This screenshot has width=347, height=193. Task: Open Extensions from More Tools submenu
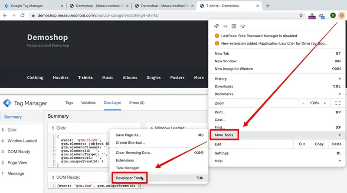point(159,160)
